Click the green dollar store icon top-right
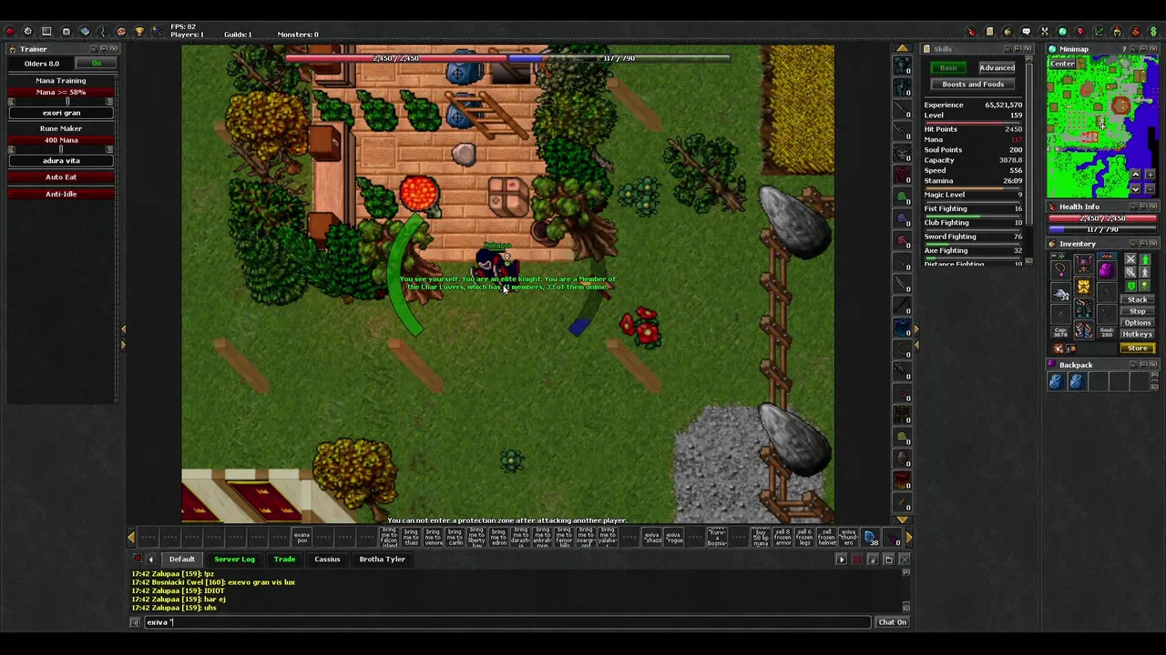Screen dimensions: 1166x655 (x=1153, y=31)
